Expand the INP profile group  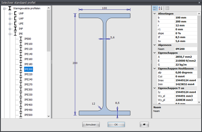tap(10, 29)
